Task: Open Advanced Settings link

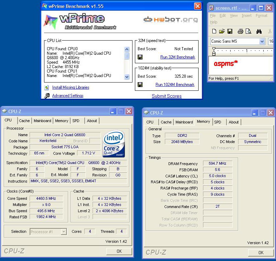Action: pyautogui.click(x=68, y=96)
